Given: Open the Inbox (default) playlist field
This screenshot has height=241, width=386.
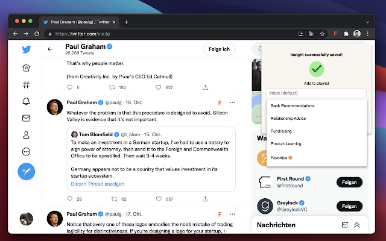Looking at the screenshot, I should (x=316, y=93).
